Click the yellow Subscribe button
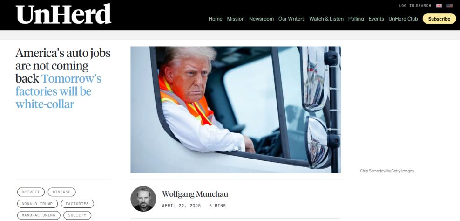The image size is (460, 221). click(439, 19)
